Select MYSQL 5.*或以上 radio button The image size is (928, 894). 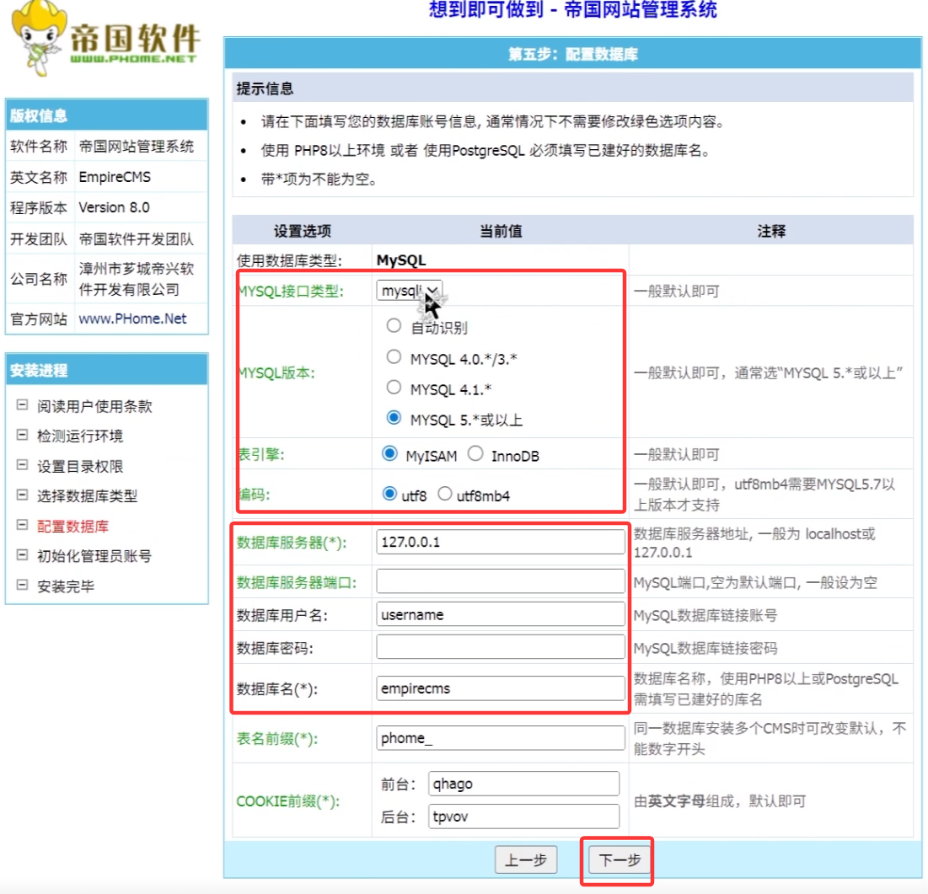394,418
